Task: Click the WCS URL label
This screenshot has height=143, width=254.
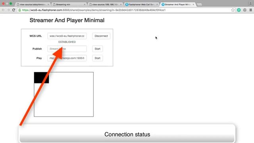Action: pyautogui.click(x=36, y=36)
